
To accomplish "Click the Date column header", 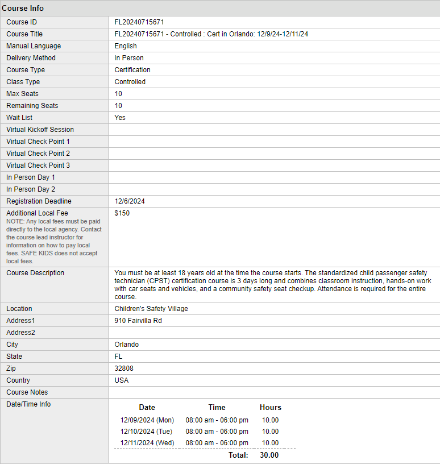I will coord(147,408).
